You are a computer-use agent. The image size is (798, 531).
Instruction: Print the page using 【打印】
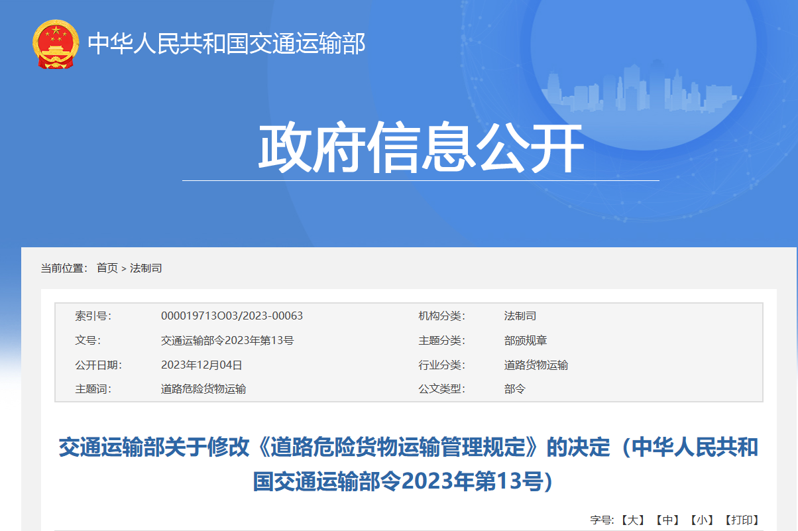click(x=741, y=520)
